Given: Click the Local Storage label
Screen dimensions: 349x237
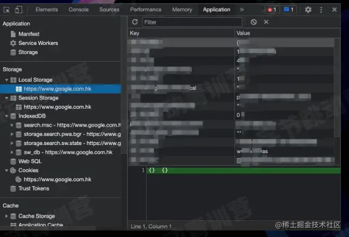Looking at the screenshot, I should [x=35, y=80].
